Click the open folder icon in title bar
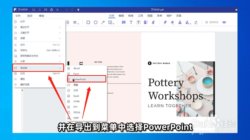This screenshot has width=250, height=140. click(34, 10)
